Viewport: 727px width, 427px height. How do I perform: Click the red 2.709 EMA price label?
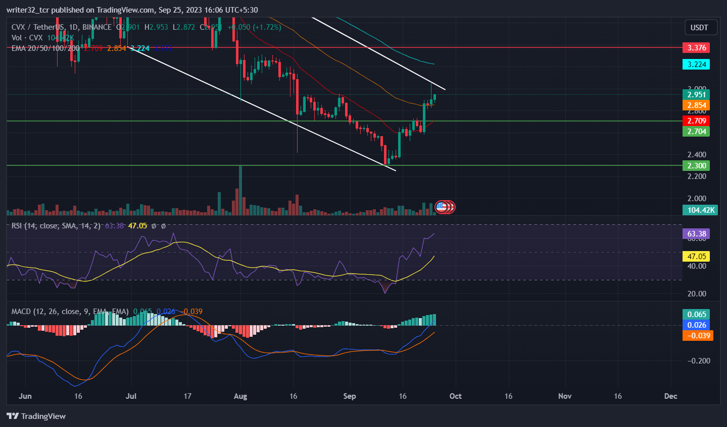click(696, 121)
